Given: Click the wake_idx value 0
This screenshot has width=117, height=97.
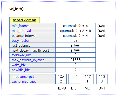Looking at the screenshot, I should (75, 65).
